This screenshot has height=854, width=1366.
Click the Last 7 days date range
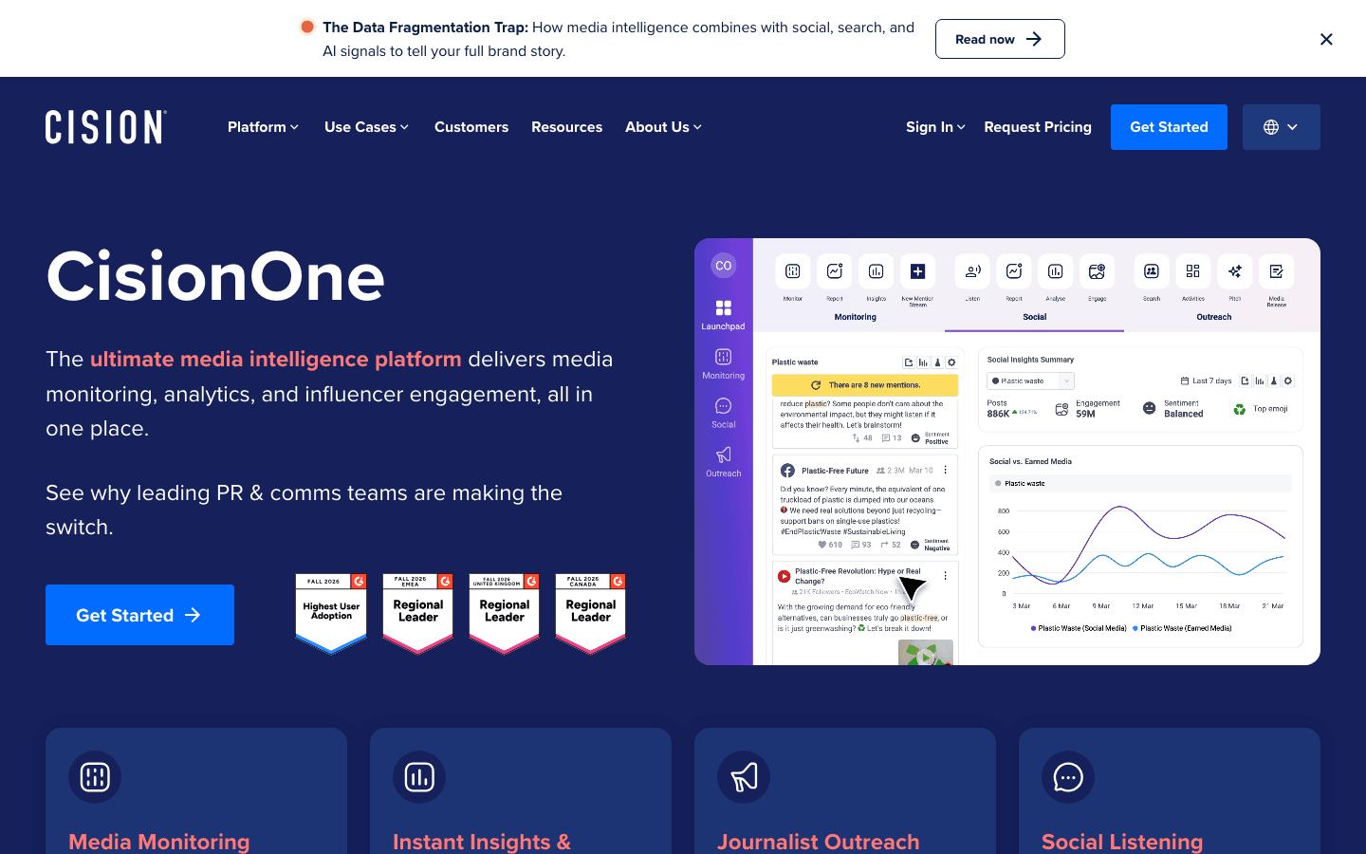coord(1207,381)
